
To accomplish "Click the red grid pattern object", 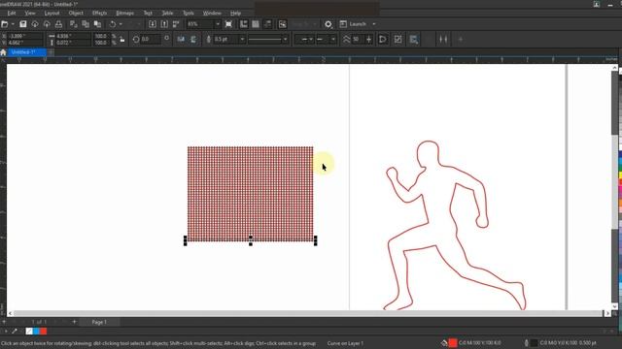I will pos(251,194).
